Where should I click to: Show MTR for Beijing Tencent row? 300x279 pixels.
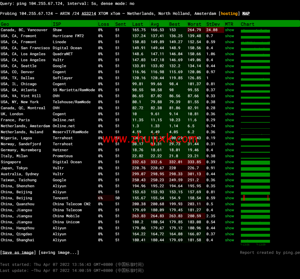pyautogui.click(x=229, y=198)
